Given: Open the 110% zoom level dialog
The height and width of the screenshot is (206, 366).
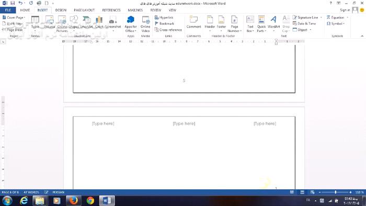Looking at the screenshot, I should point(359,192).
